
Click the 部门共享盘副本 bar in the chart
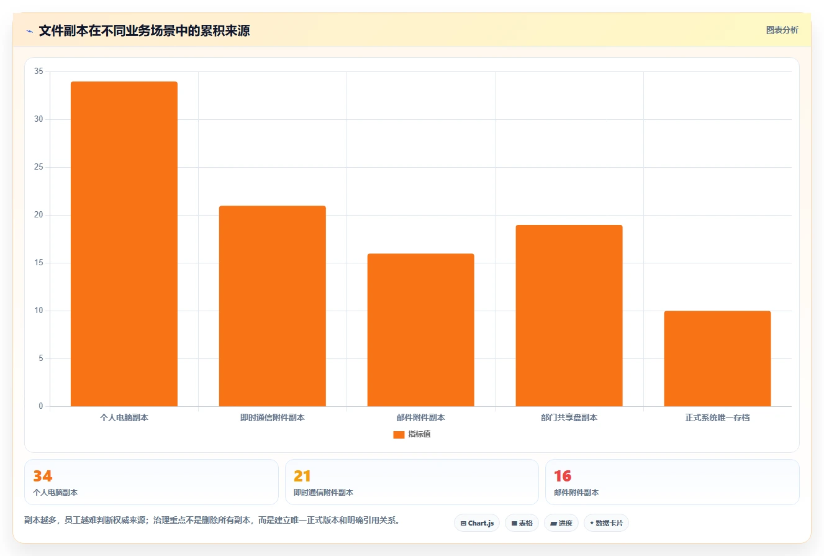tap(569, 316)
